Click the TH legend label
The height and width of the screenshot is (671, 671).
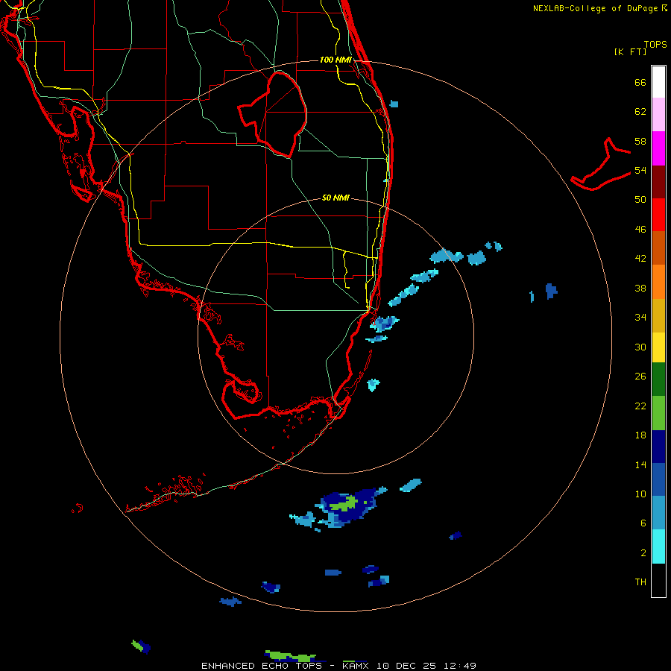[640, 582]
